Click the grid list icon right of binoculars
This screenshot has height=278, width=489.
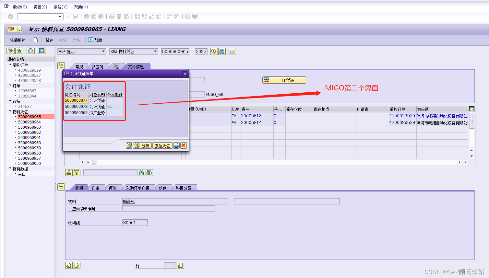(x=232, y=52)
